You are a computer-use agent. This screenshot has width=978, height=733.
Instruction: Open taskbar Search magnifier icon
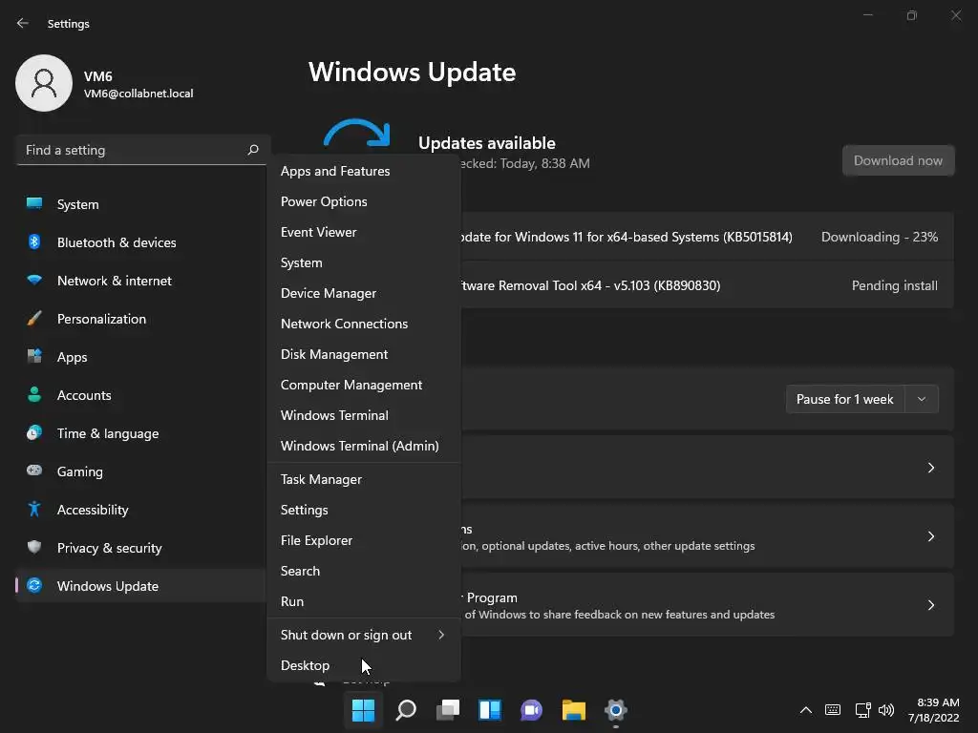(406, 710)
